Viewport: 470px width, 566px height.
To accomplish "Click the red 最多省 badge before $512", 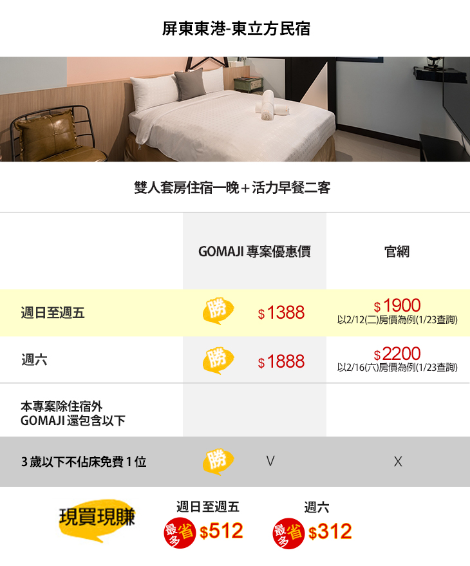I will coord(180,533).
